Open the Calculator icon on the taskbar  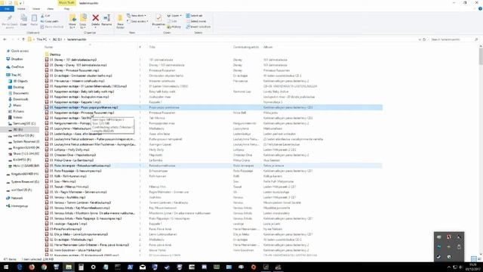81,267
